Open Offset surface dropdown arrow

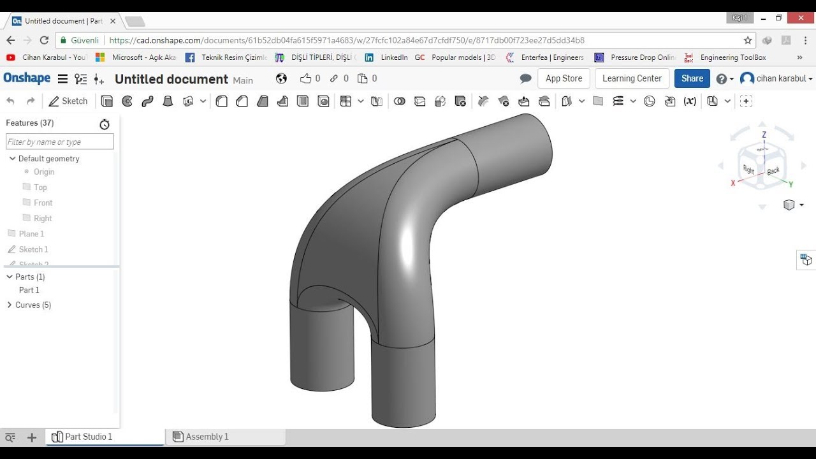[x=581, y=101]
